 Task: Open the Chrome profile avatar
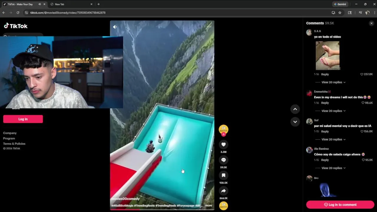click(x=368, y=13)
